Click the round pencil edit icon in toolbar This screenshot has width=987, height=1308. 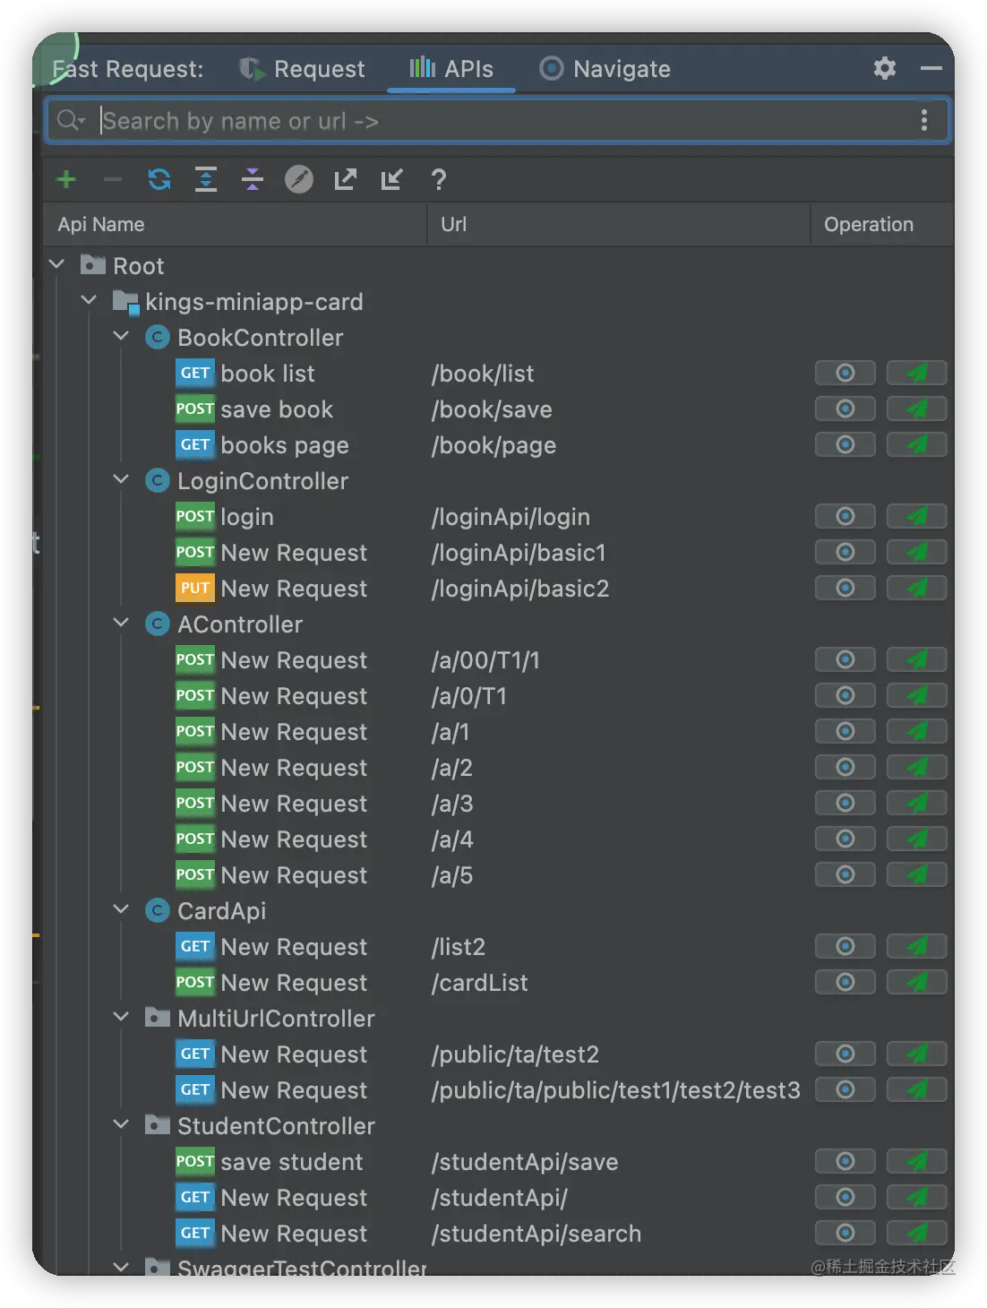pyautogui.click(x=299, y=179)
